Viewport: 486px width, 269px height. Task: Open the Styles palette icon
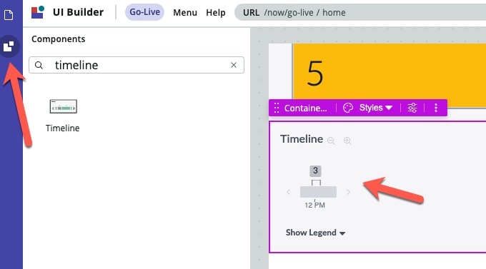(x=348, y=108)
